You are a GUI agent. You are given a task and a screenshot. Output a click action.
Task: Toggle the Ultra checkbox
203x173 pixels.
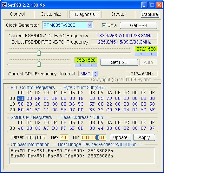click(104, 25)
